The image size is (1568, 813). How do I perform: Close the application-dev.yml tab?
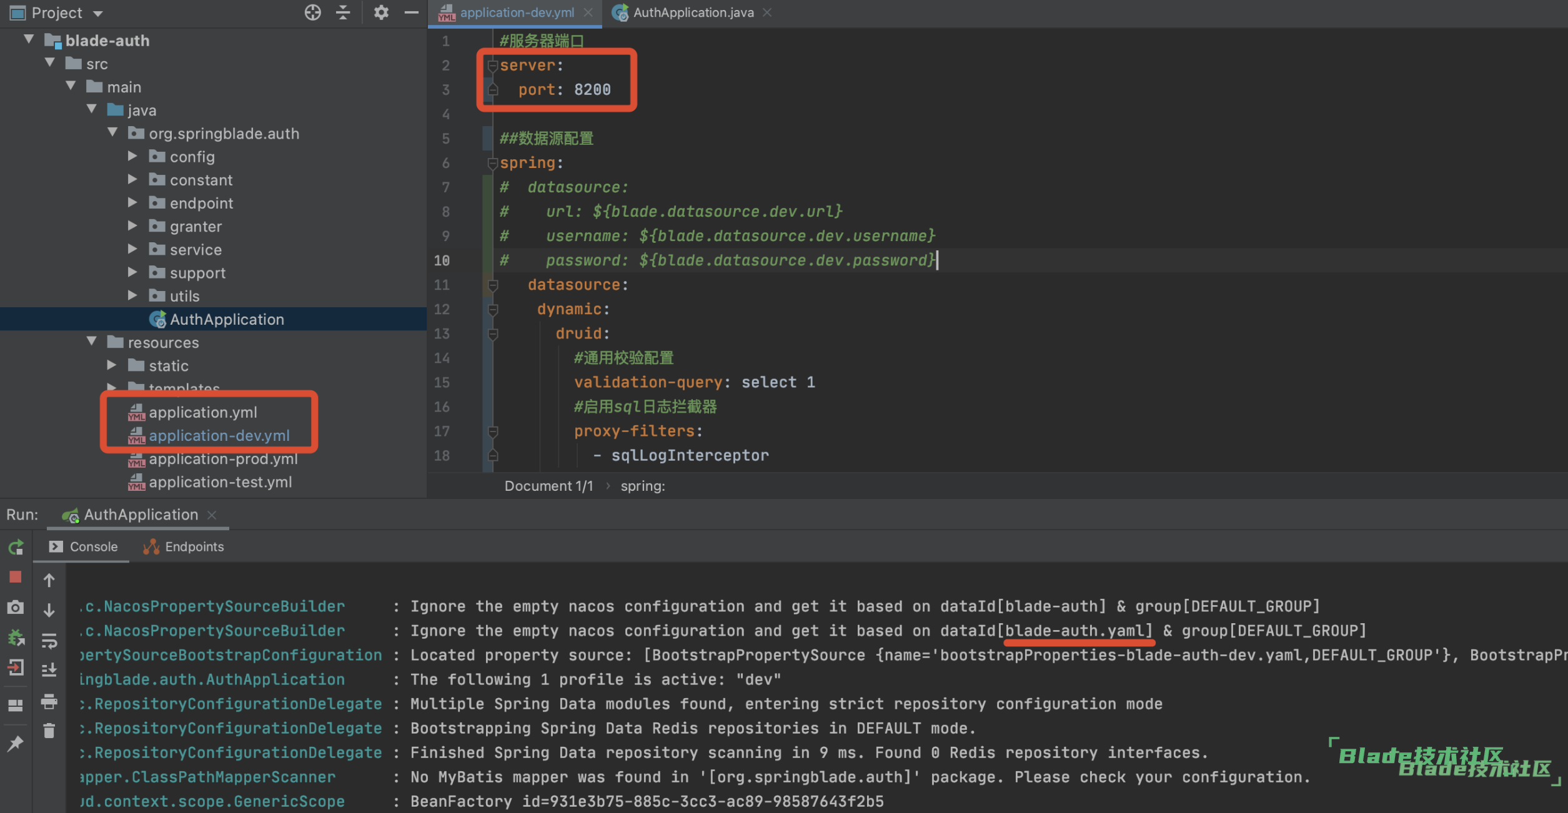[588, 12]
